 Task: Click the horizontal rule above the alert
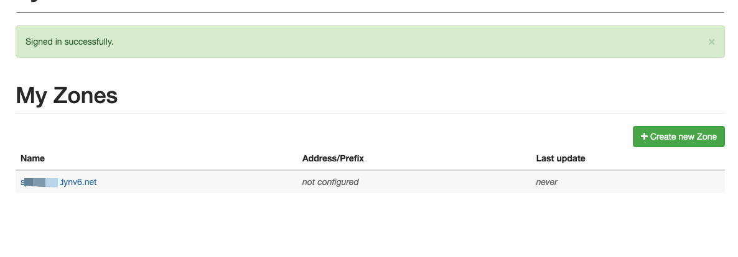pyautogui.click(x=370, y=12)
